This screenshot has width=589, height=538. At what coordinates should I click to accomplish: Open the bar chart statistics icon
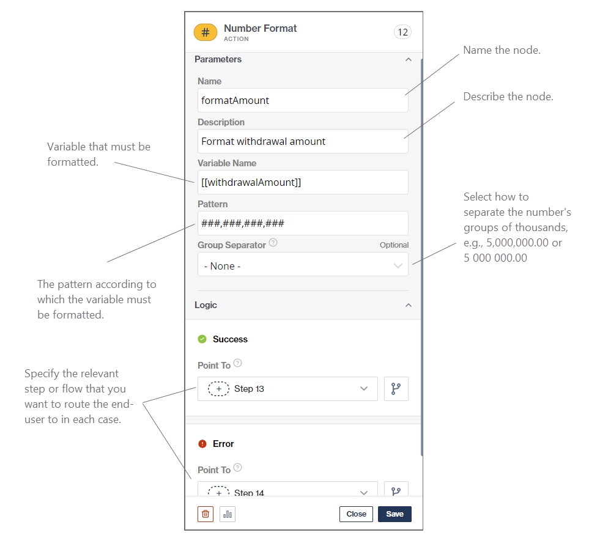(x=228, y=514)
